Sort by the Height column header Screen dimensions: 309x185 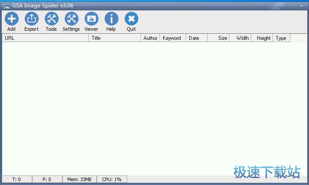pos(262,38)
